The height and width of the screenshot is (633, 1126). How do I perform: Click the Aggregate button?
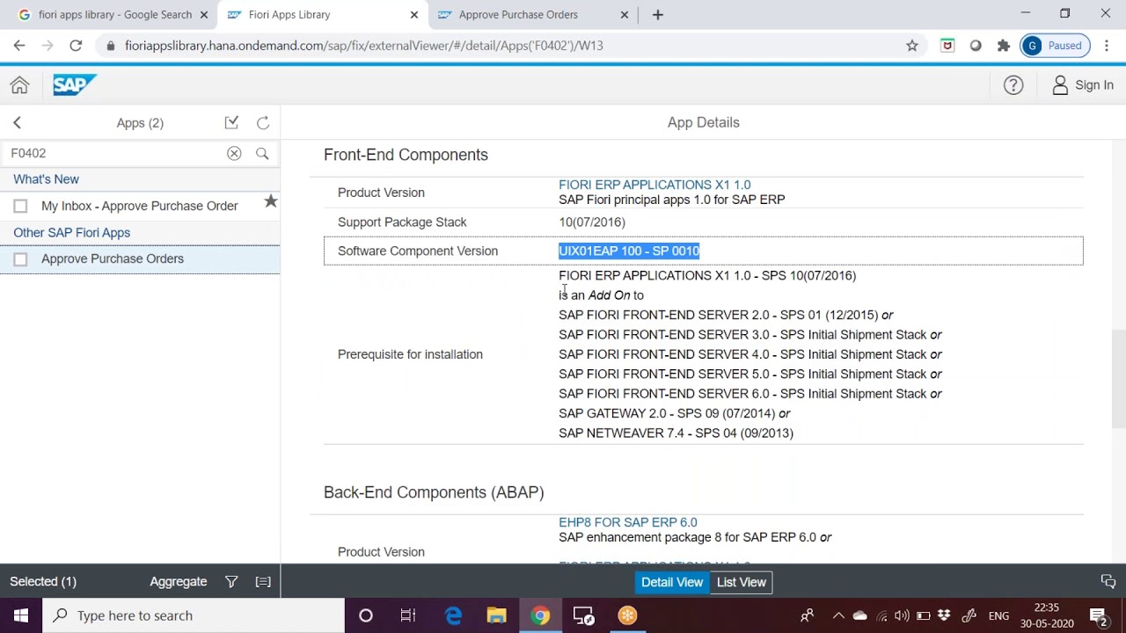(x=179, y=582)
